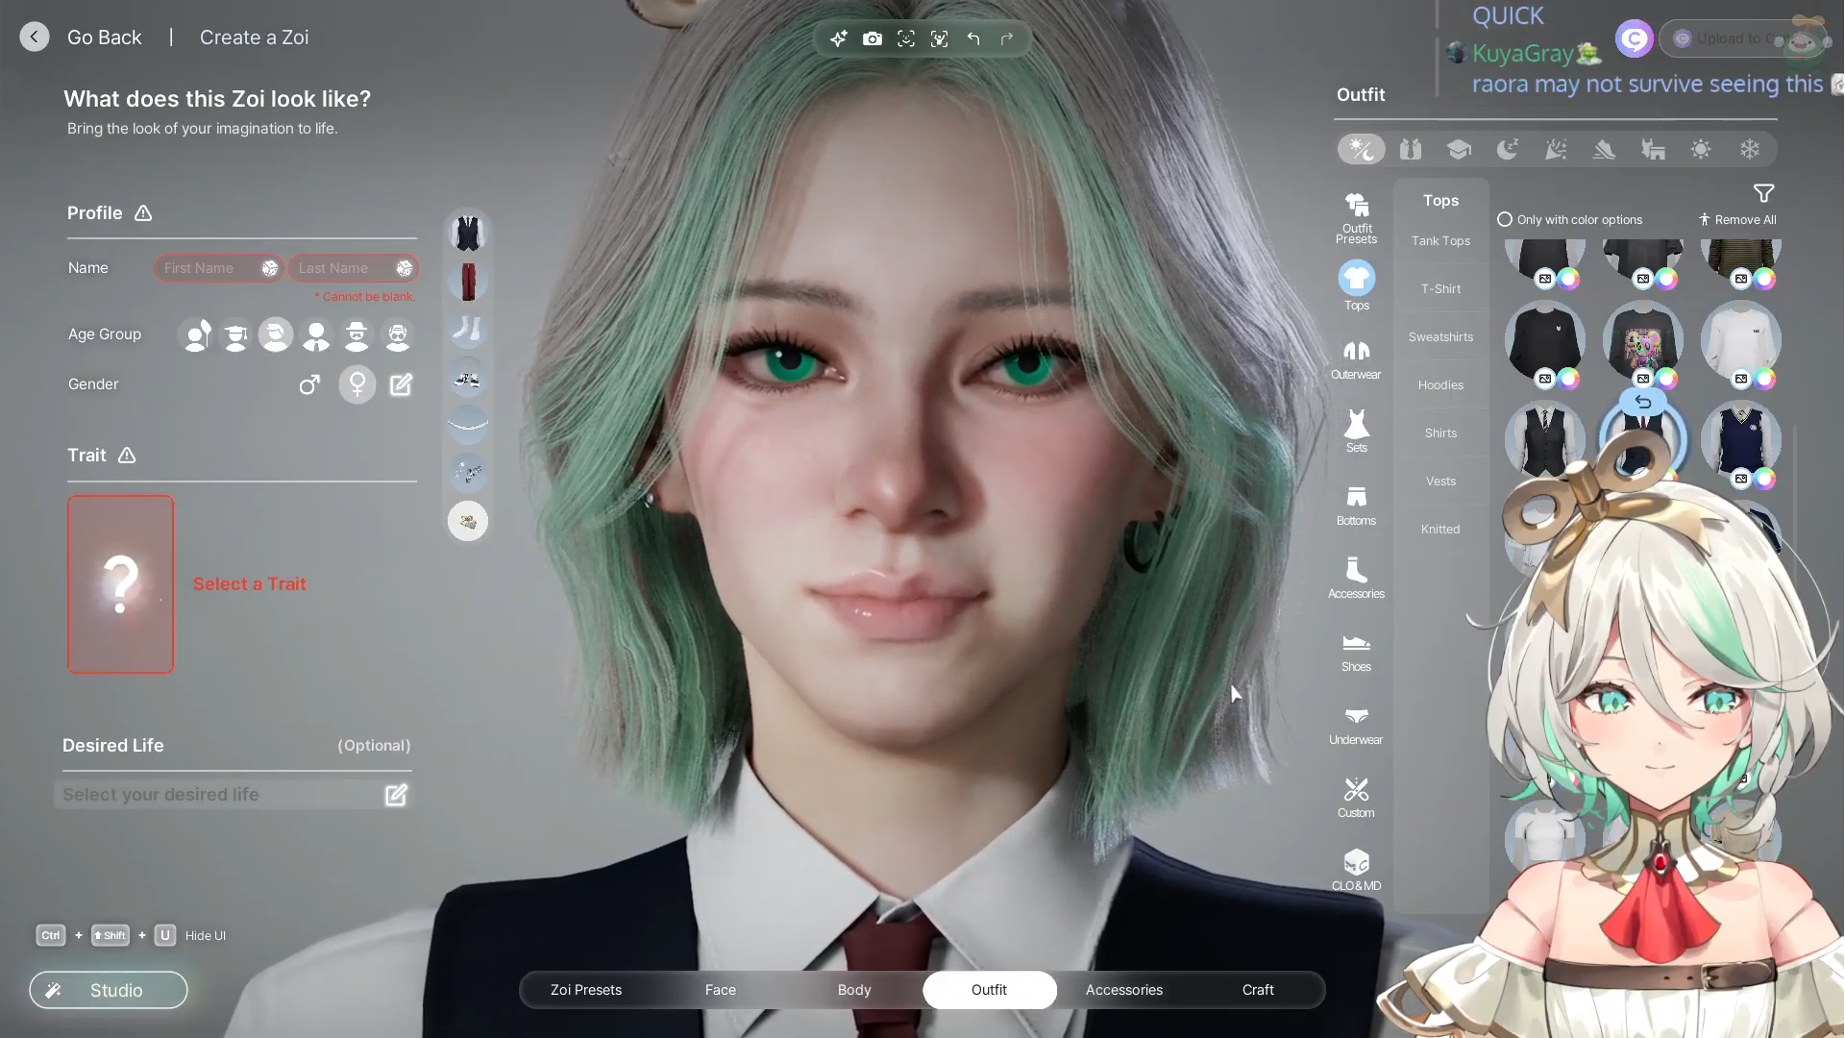
Task: Open the Shoes clothing category
Action: point(1356,652)
